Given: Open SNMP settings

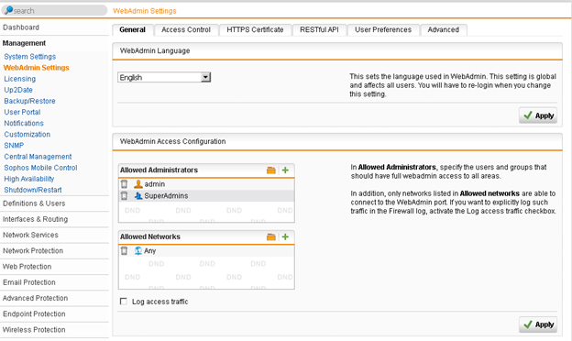Looking at the screenshot, I should [x=14, y=146].
